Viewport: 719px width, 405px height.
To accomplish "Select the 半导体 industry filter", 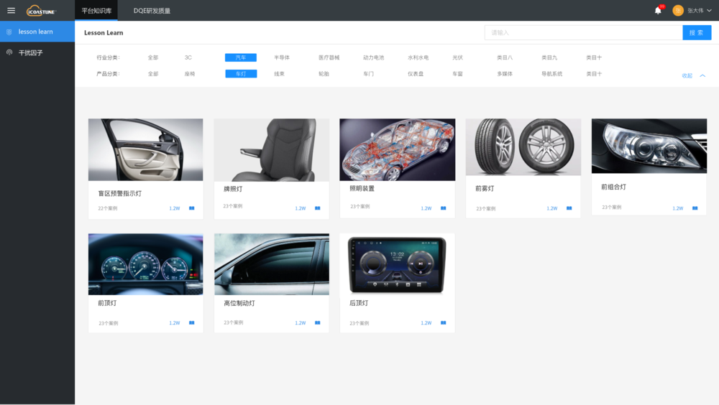I will pyautogui.click(x=282, y=57).
